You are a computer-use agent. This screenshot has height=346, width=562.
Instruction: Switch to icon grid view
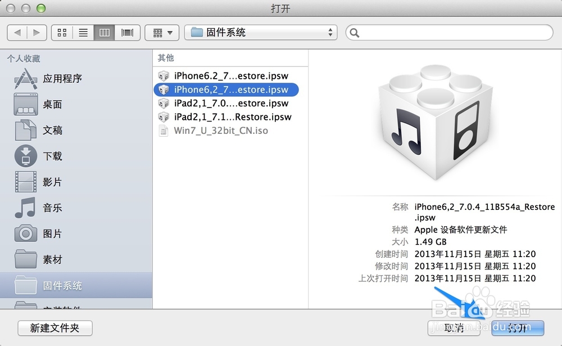coord(62,33)
